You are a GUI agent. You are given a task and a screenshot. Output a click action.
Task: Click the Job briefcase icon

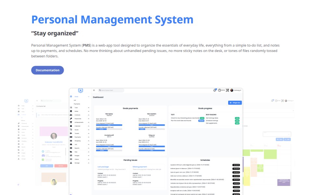pyautogui.click(x=71, y=144)
